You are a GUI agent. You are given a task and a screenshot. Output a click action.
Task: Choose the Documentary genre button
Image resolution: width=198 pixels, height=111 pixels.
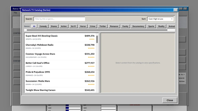tap(138, 26)
